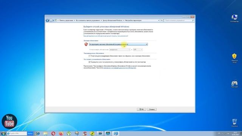242x136 pixels.
Task: Click the clock in the system tray
Action: tap(235, 133)
